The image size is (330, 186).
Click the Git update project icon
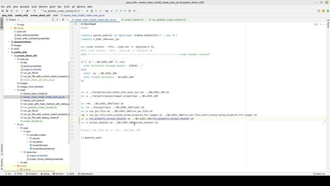[x=112, y=11]
